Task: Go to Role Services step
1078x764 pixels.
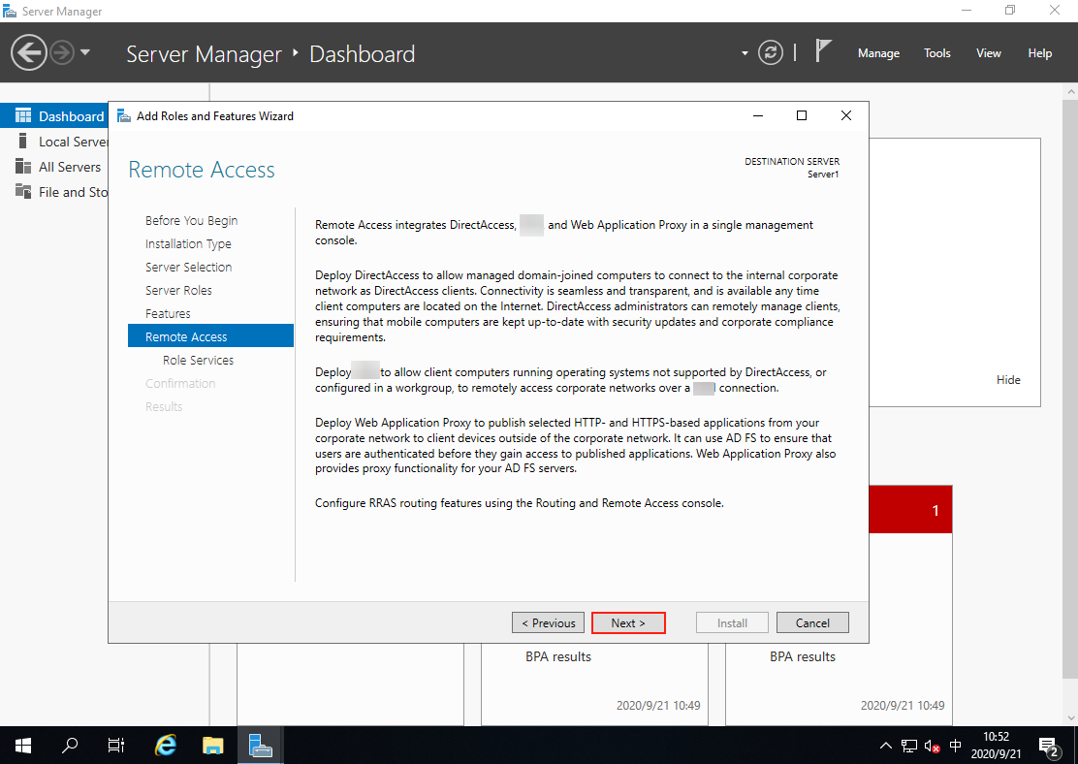Action: [198, 360]
